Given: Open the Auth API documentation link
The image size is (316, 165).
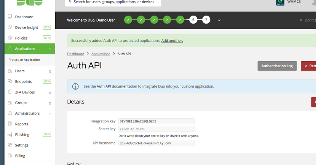Looking at the screenshot, I should tap(117, 86).
